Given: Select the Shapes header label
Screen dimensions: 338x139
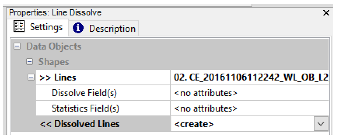Looking at the screenshot, I should (54, 62).
